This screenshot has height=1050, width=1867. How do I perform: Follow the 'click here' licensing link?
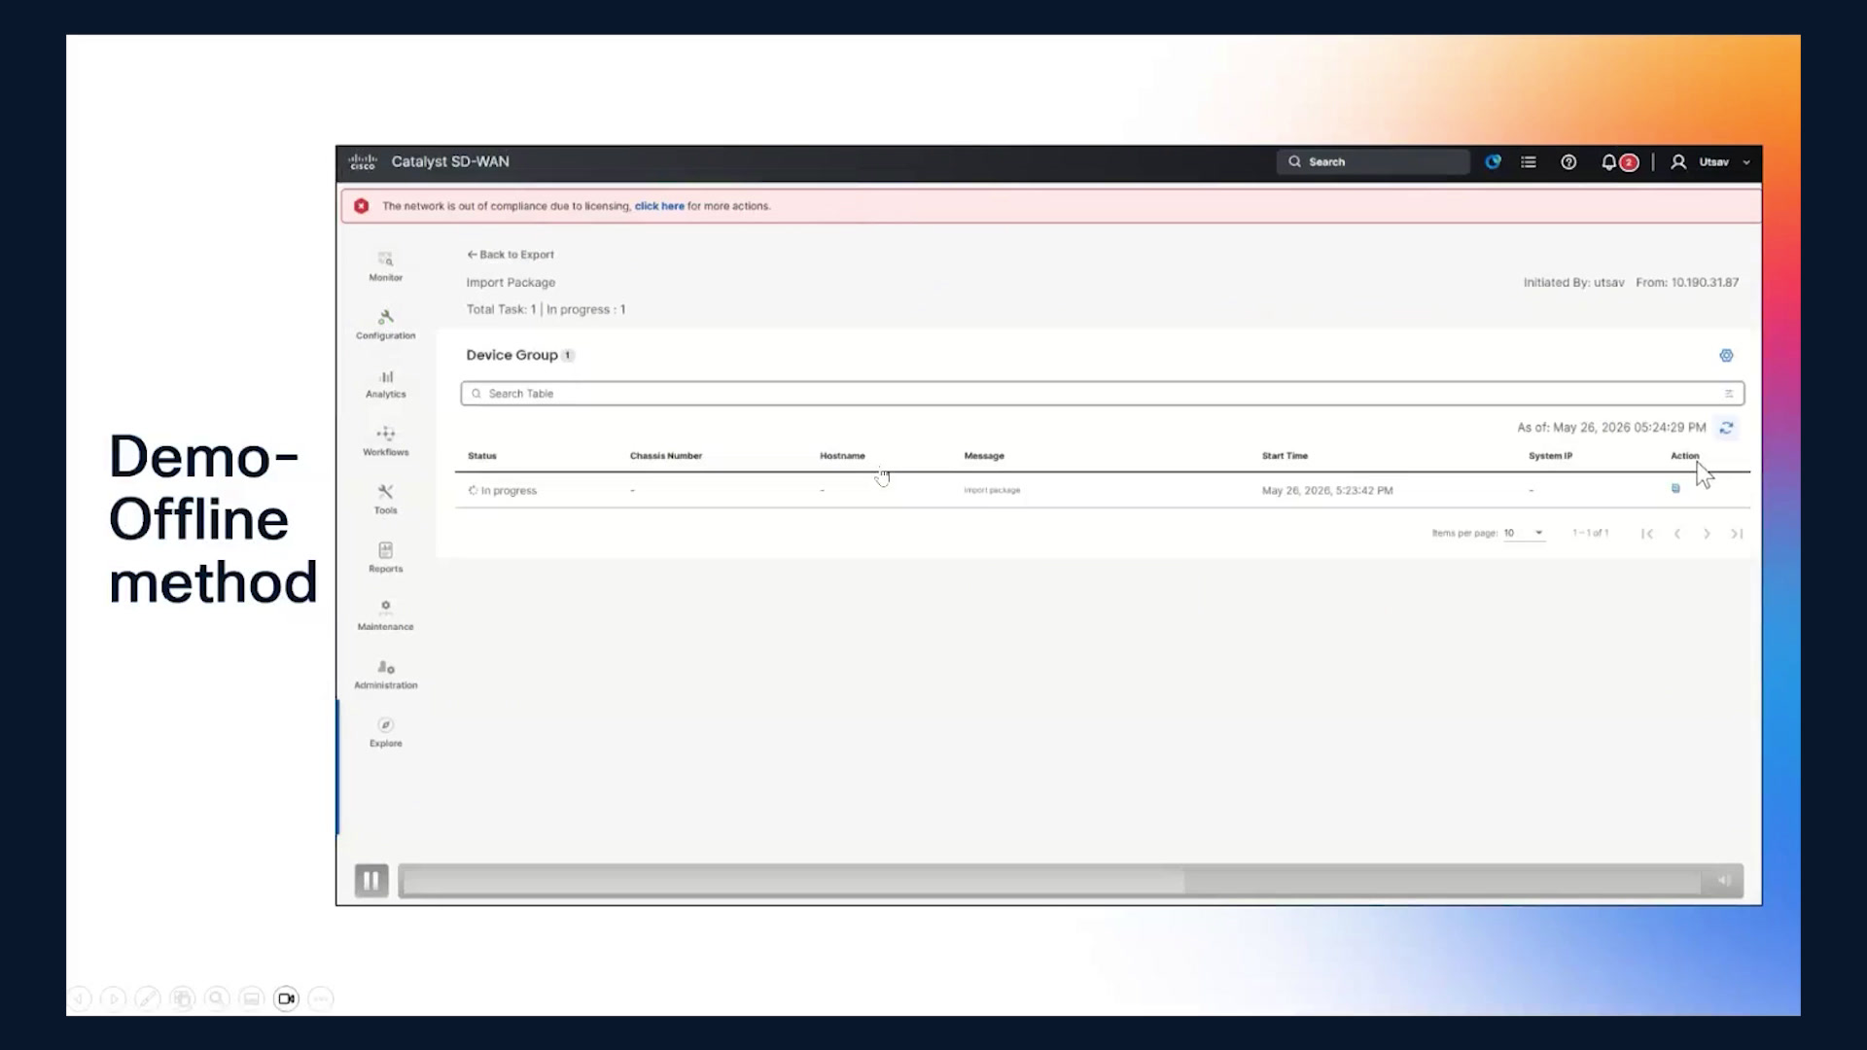(659, 206)
